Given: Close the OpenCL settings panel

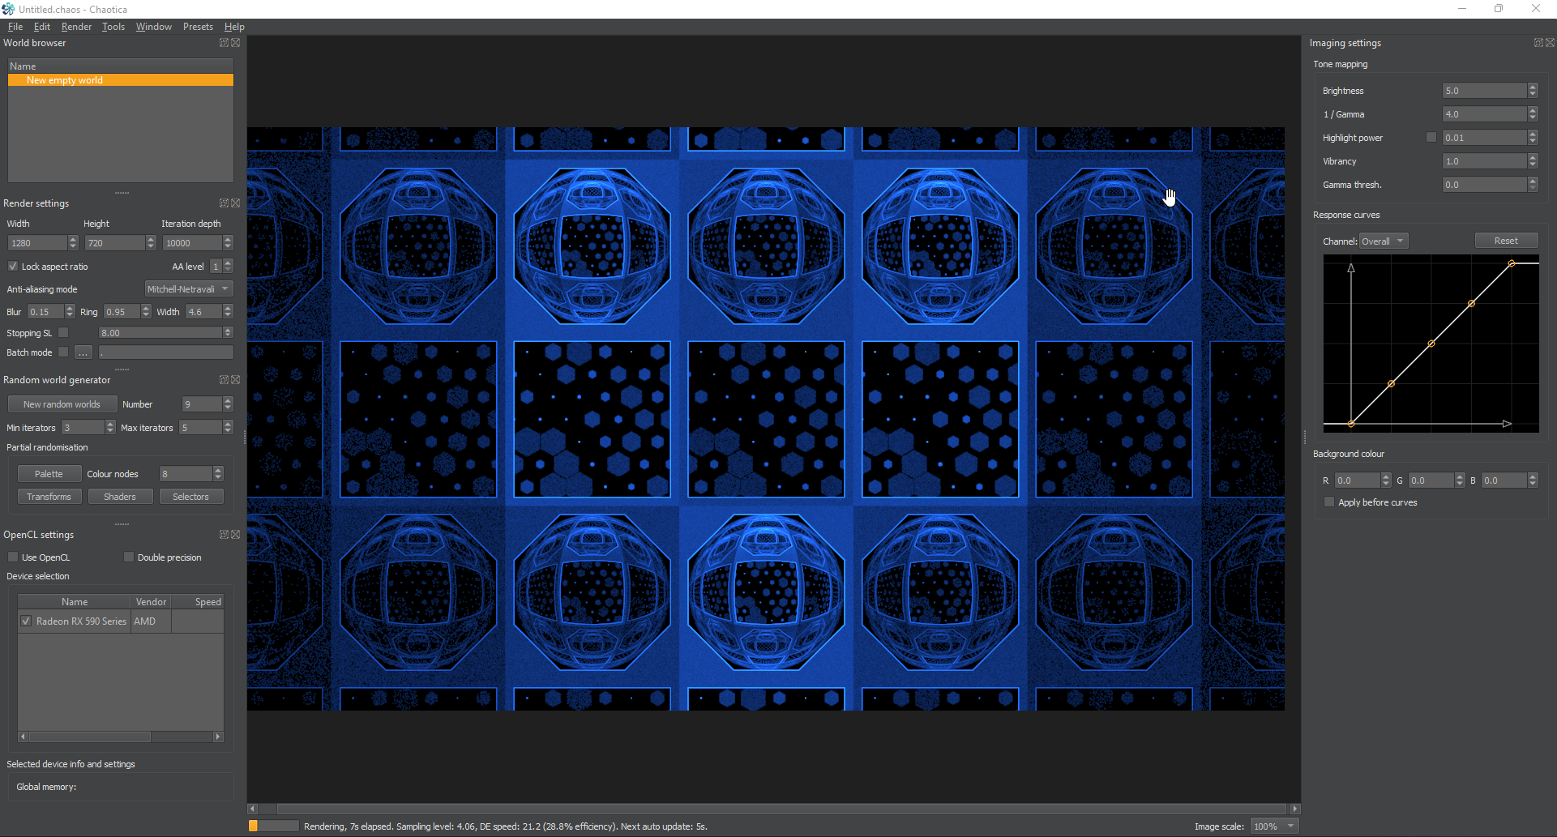Looking at the screenshot, I should tap(236, 535).
